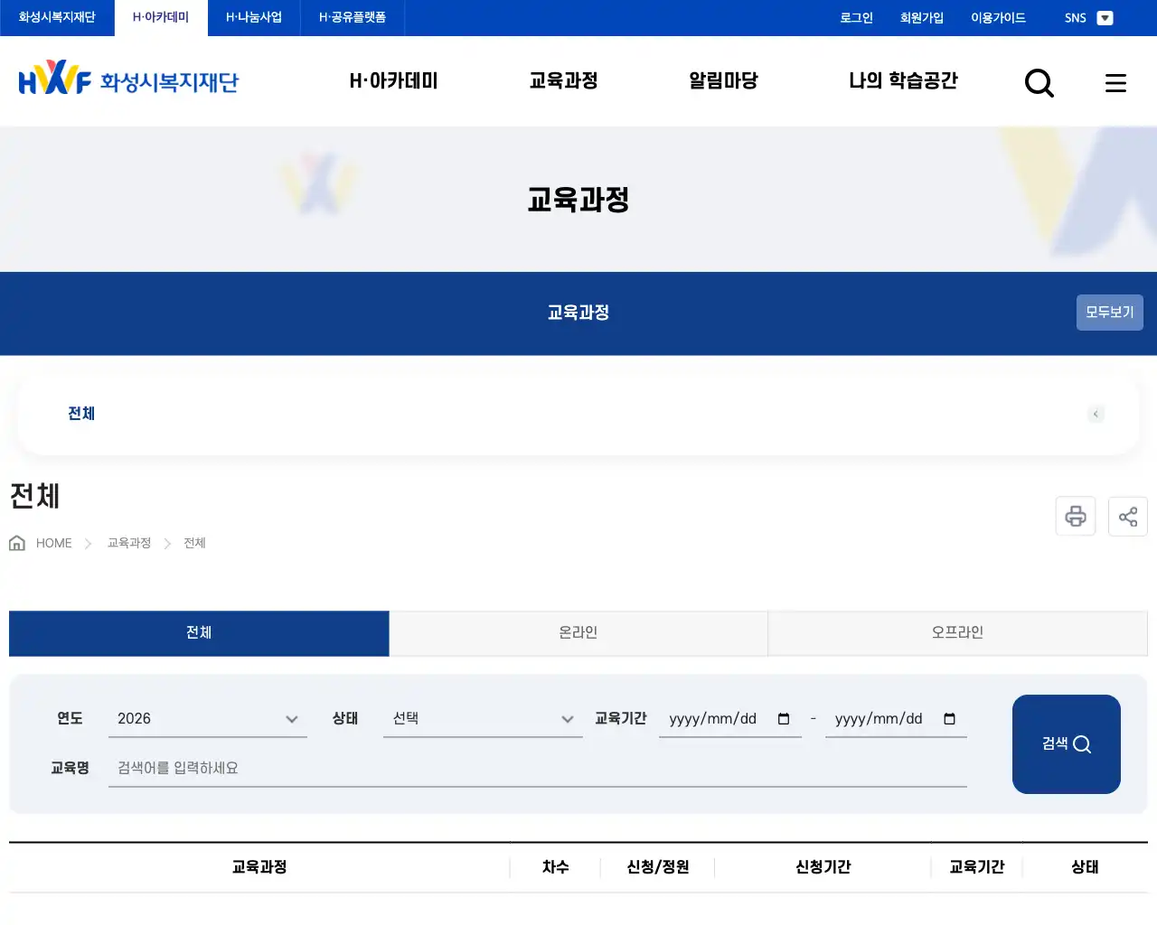
Task: Switch to the 온라인 tab
Action: [x=578, y=633]
